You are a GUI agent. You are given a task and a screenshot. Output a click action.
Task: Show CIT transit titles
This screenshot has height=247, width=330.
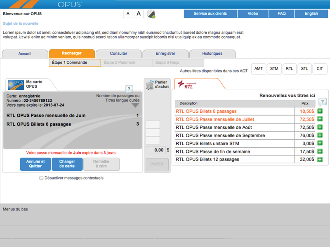click(x=320, y=69)
